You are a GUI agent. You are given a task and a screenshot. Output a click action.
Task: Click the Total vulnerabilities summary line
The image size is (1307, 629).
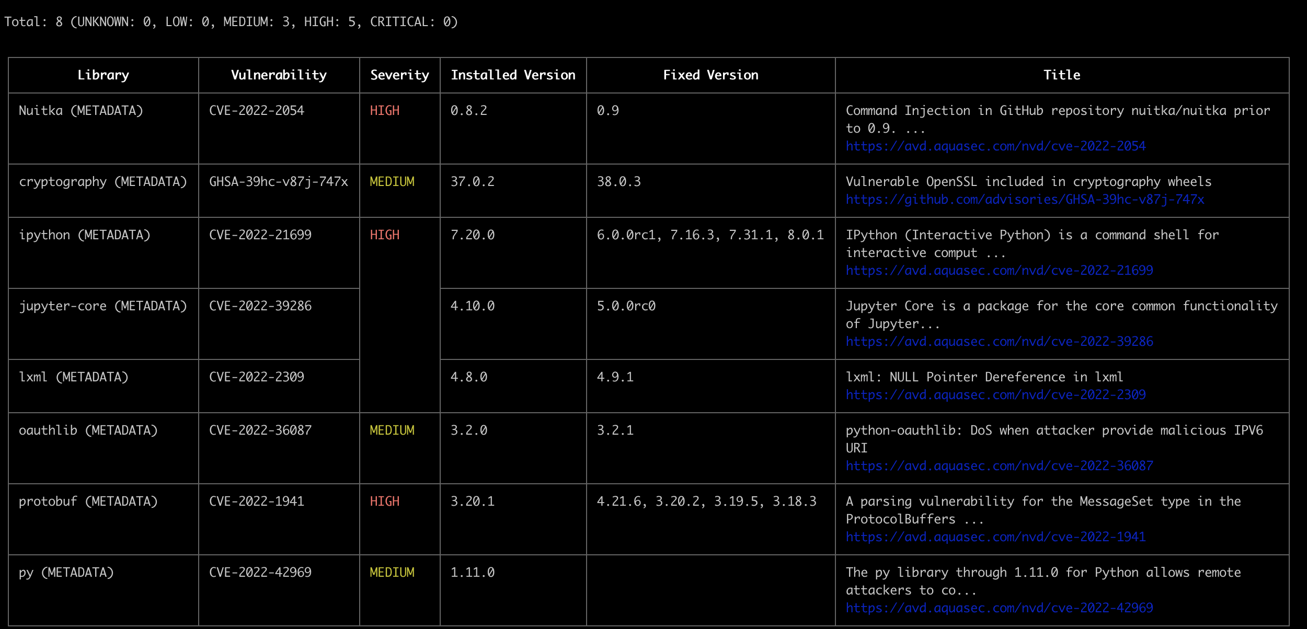click(231, 22)
